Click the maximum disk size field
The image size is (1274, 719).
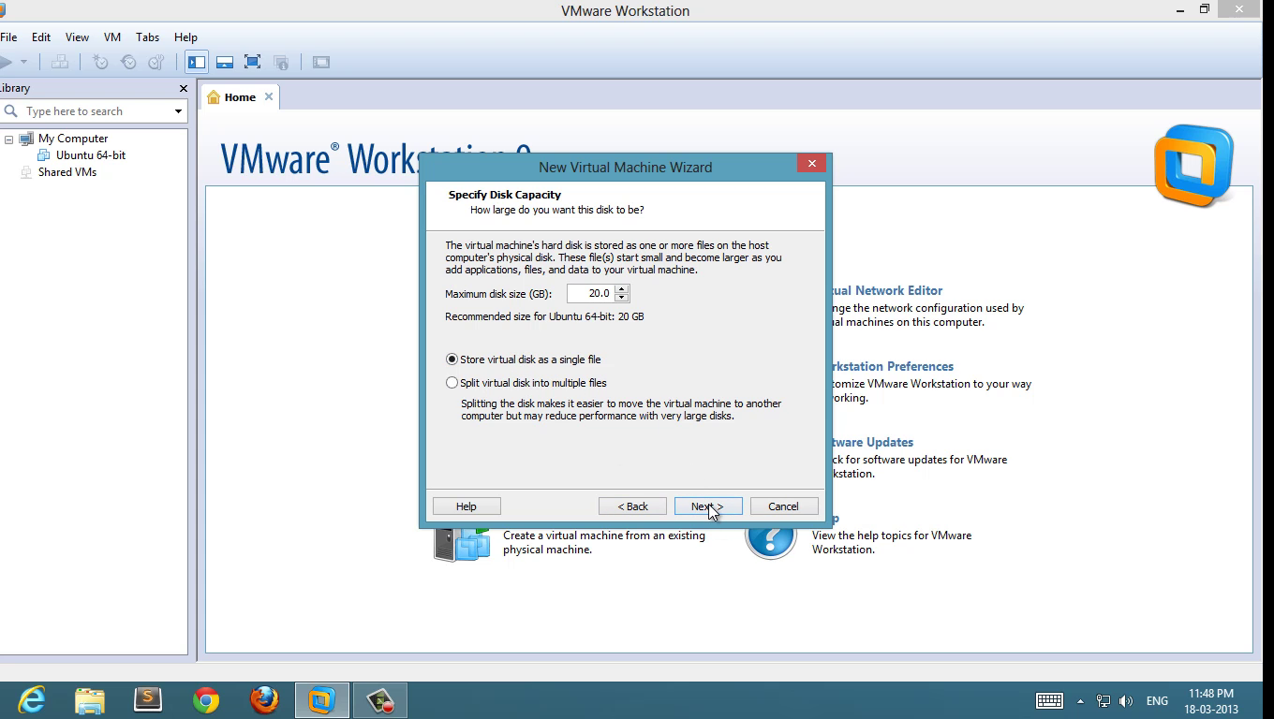[x=590, y=294]
